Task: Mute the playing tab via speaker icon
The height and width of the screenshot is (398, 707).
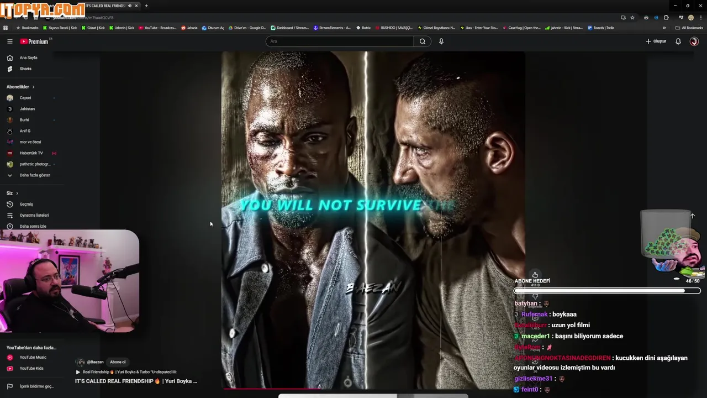Action: coord(130,6)
